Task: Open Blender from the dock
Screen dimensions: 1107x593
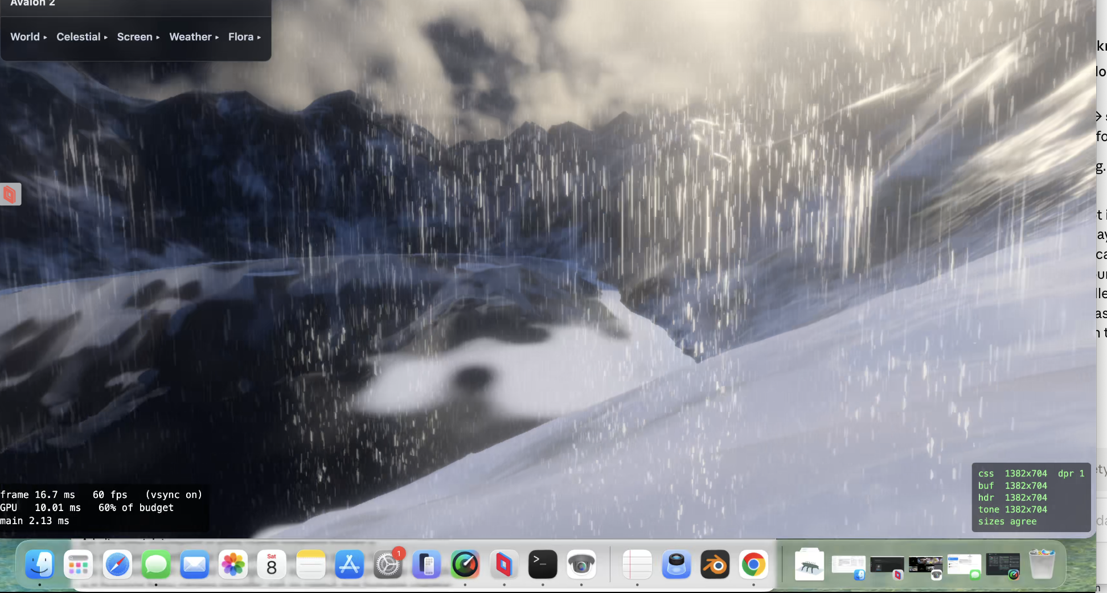Action: [715, 565]
